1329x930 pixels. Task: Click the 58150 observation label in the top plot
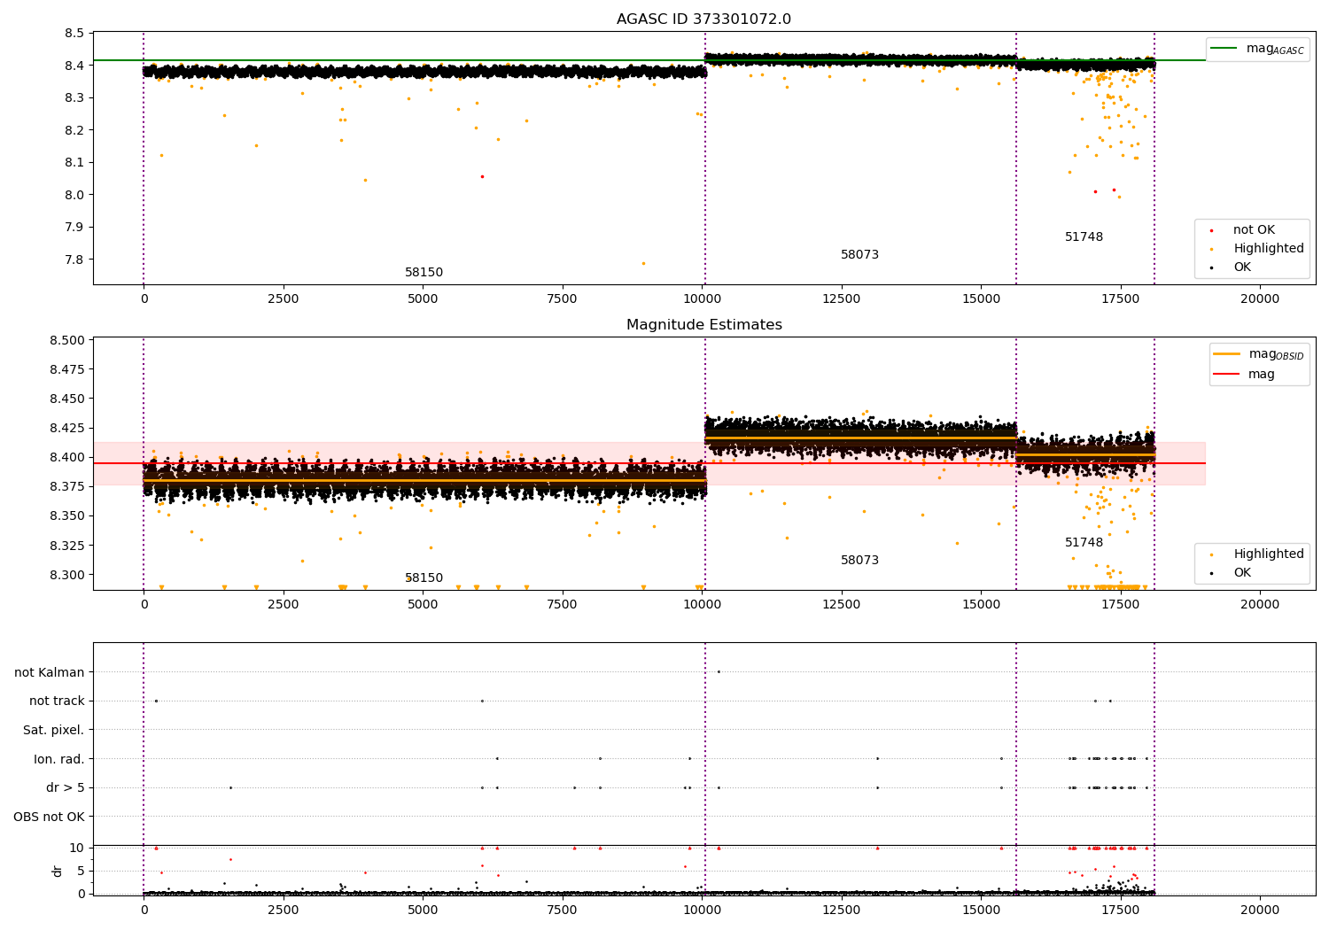coord(424,273)
